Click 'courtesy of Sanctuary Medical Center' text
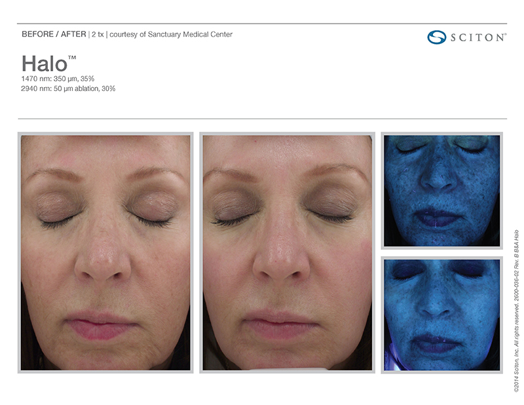 pos(171,34)
